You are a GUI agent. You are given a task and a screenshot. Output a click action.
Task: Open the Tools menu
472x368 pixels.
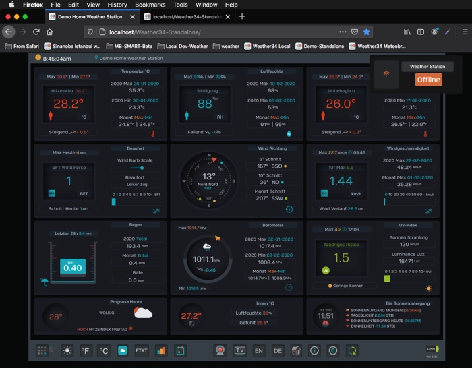(x=180, y=5)
